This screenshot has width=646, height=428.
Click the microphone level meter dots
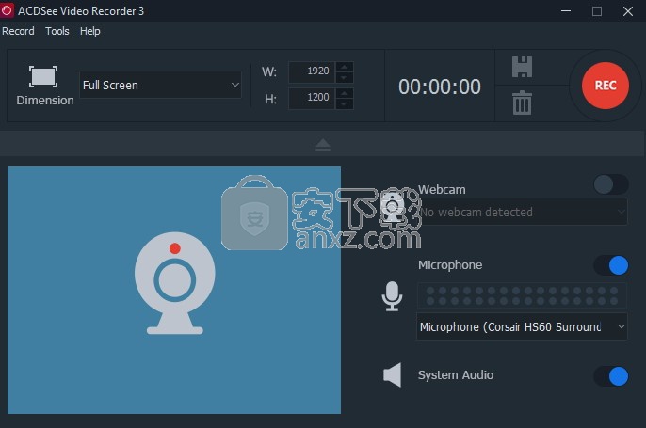coord(522,296)
